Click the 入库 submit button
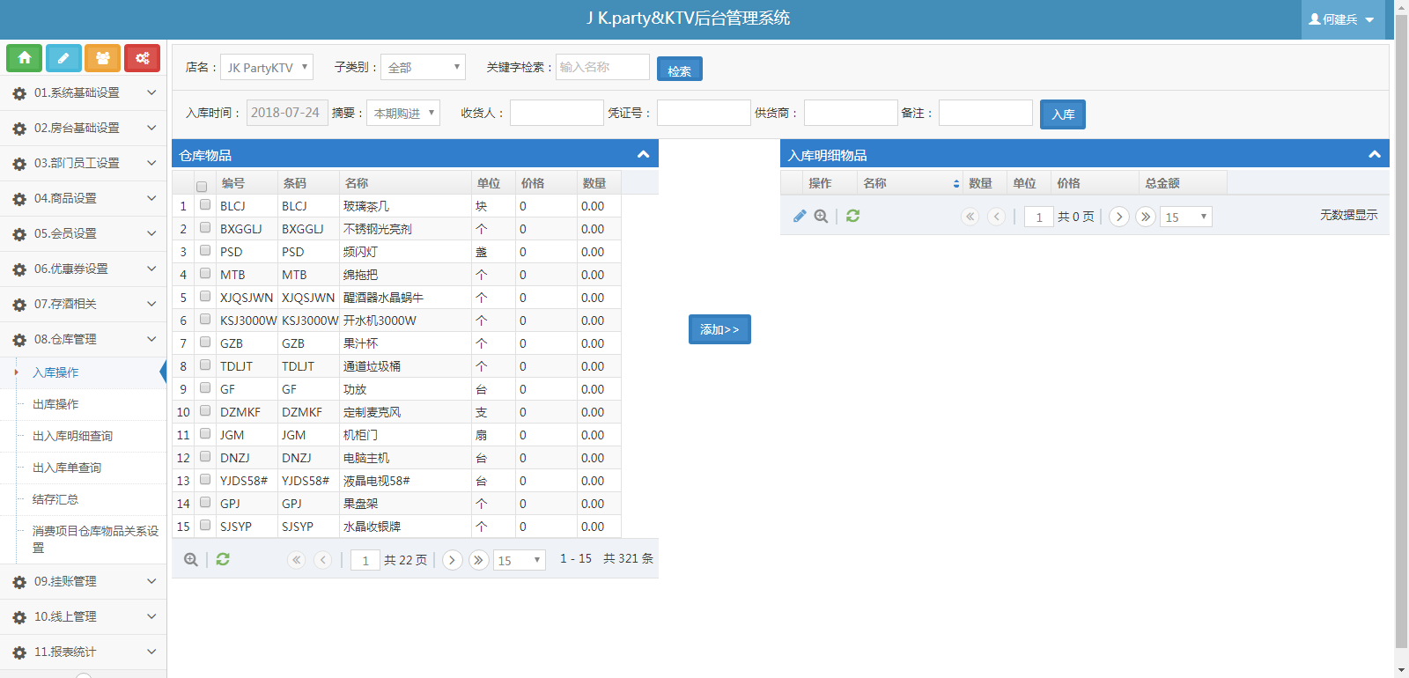This screenshot has width=1409, height=678. [x=1062, y=114]
